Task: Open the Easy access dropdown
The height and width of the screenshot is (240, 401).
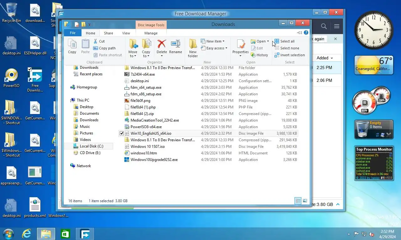Action: (x=214, y=48)
